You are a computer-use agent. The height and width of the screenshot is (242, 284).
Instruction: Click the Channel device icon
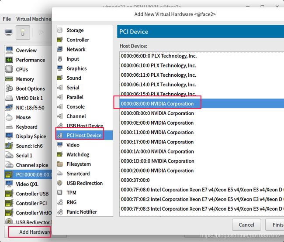tap(60, 116)
